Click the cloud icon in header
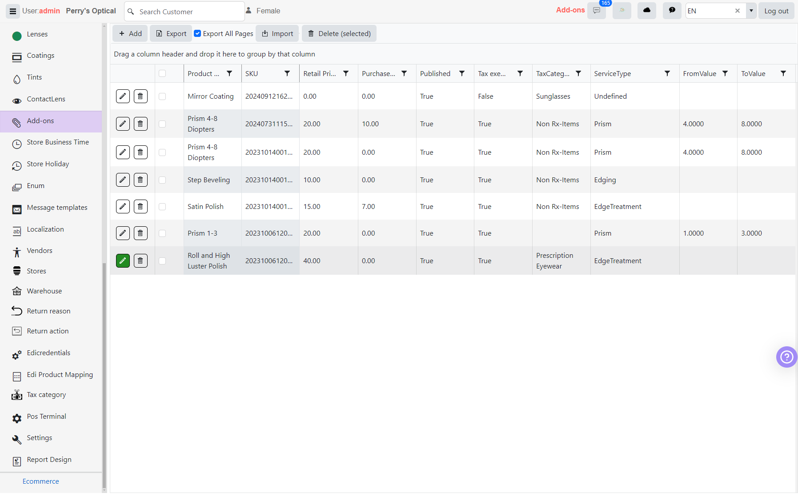This screenshot has width=798, height=501. (x=647, y=11)
